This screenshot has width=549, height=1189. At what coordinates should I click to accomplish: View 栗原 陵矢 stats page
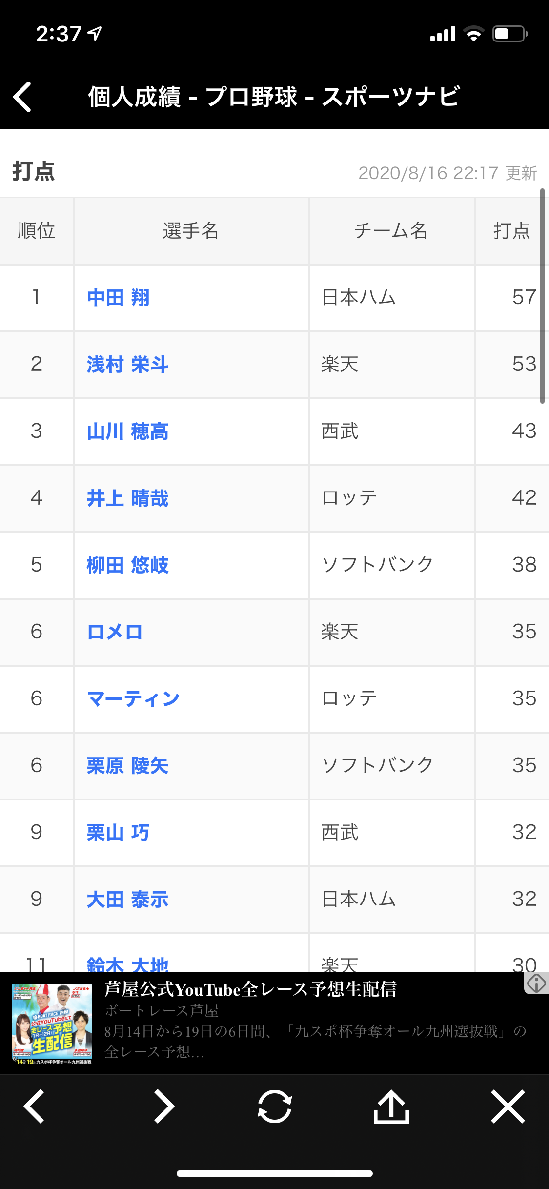pyautogui.click(x=127, y=766)
